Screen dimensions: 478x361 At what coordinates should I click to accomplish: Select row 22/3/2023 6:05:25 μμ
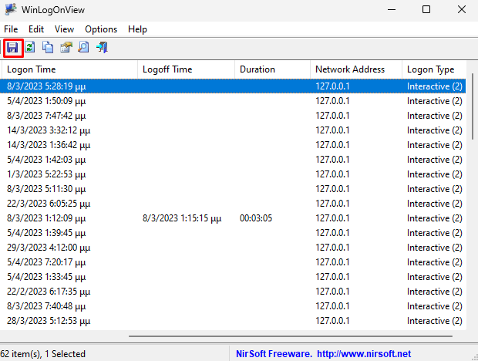click(x=233, y=204)
